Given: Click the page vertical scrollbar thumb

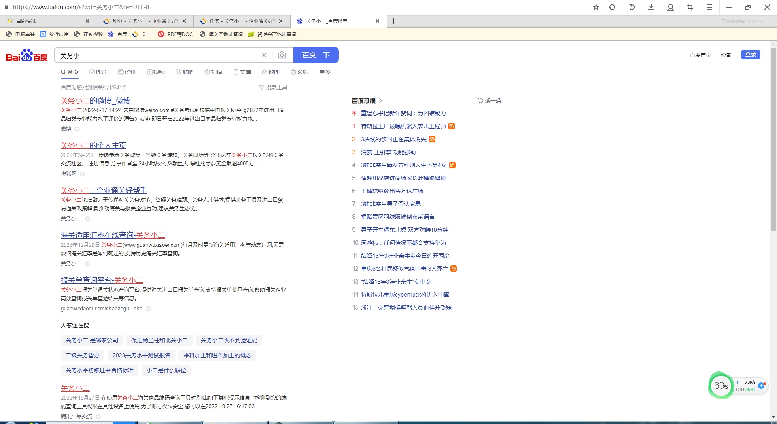Looking at the screenshot, I should pyautogui.click(x=773, y=140).
